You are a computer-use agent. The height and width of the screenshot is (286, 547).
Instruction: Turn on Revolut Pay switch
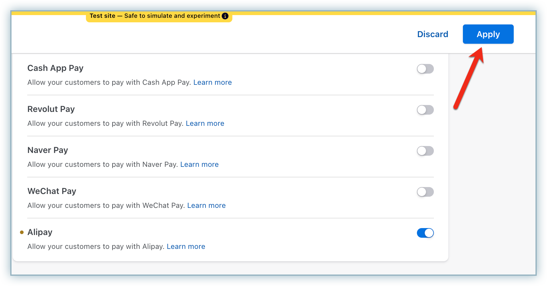click(425, 110)
